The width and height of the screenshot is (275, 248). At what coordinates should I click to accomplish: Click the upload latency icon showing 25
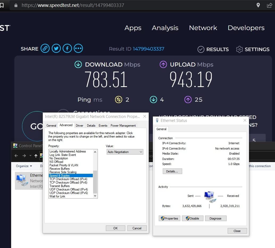click(188, 100)
